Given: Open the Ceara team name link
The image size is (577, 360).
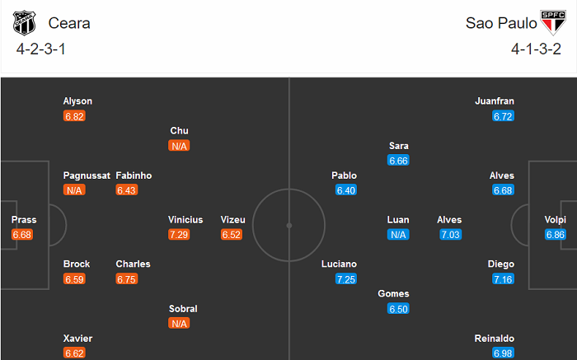Looking at the screenshot, I should 69,23.
